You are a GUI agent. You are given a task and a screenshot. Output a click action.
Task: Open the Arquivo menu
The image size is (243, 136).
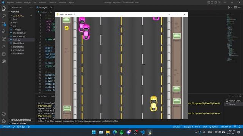[10, 3]
